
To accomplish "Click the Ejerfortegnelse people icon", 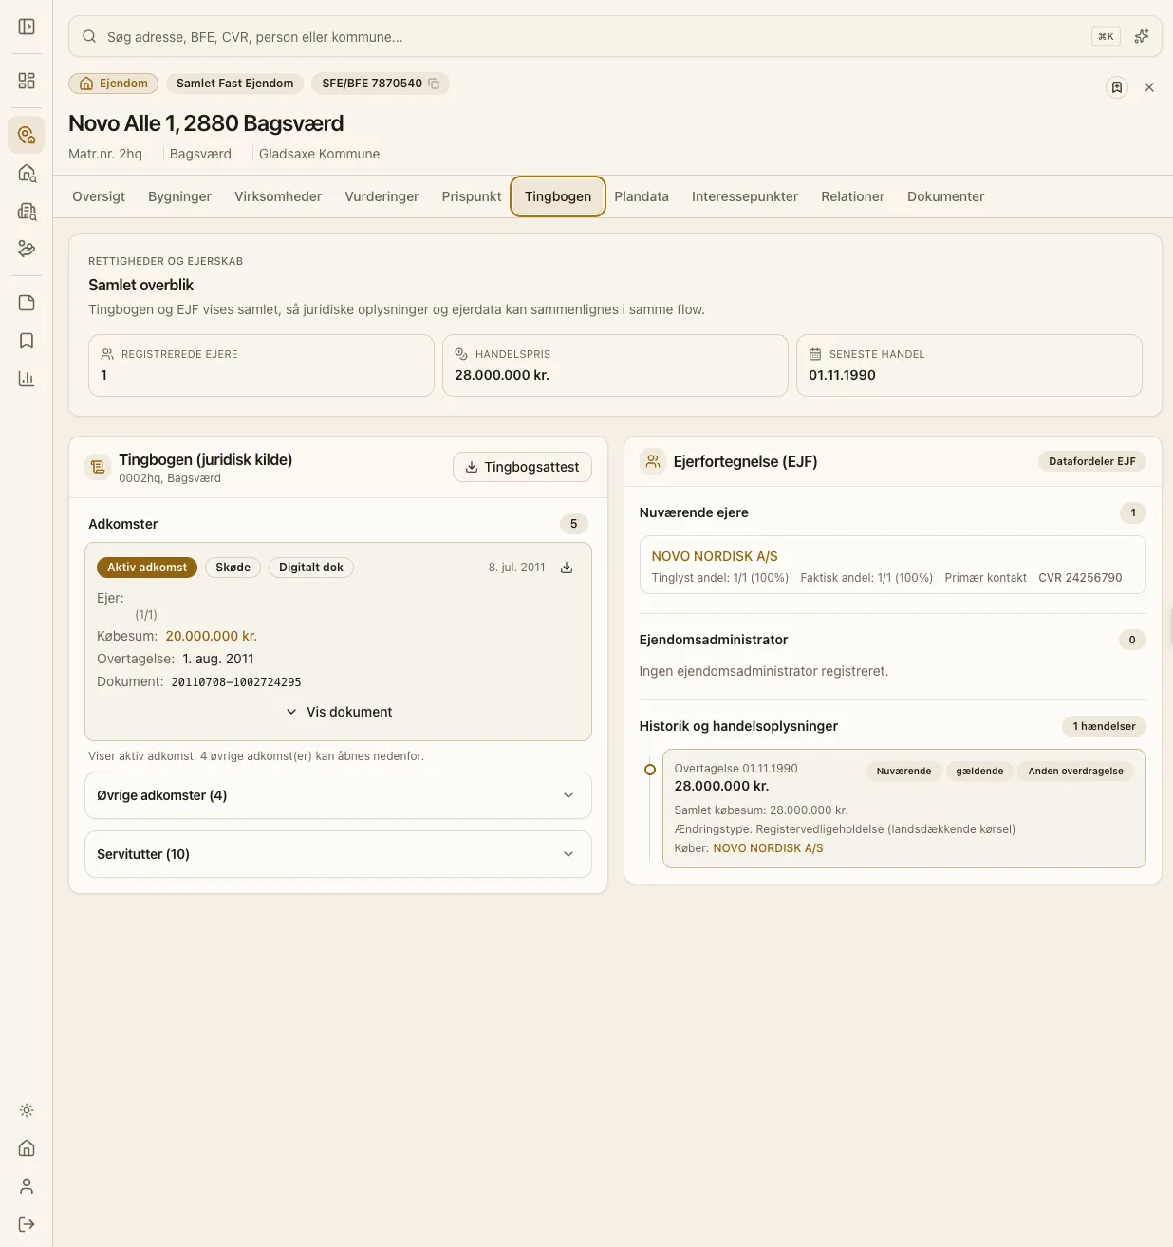I will click(x=653, y=461).
